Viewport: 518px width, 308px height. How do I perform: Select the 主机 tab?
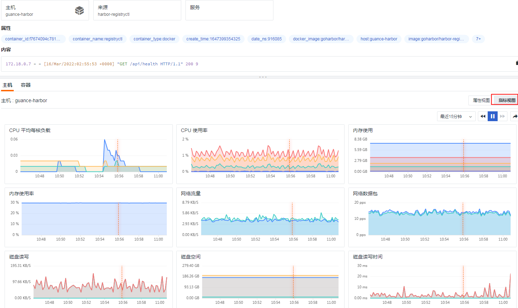pyautogui.click(x=7, y=85)
